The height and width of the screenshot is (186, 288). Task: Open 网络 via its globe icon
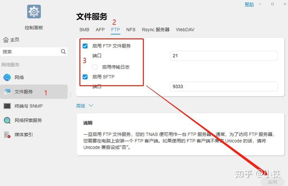pos(7,77)
